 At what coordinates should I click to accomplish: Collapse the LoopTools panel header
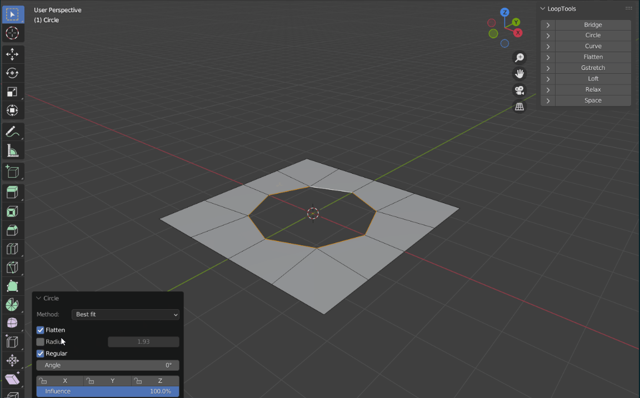(542, 8)
